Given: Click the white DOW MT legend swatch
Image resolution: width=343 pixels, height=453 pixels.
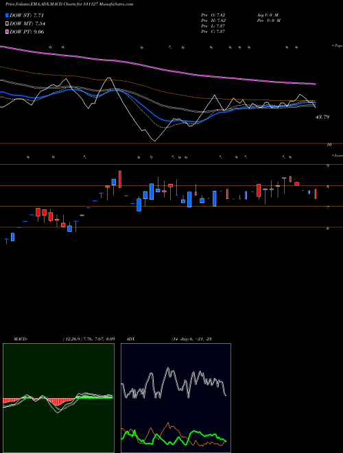Looking at the screenshot, I should tap(8, 24).
